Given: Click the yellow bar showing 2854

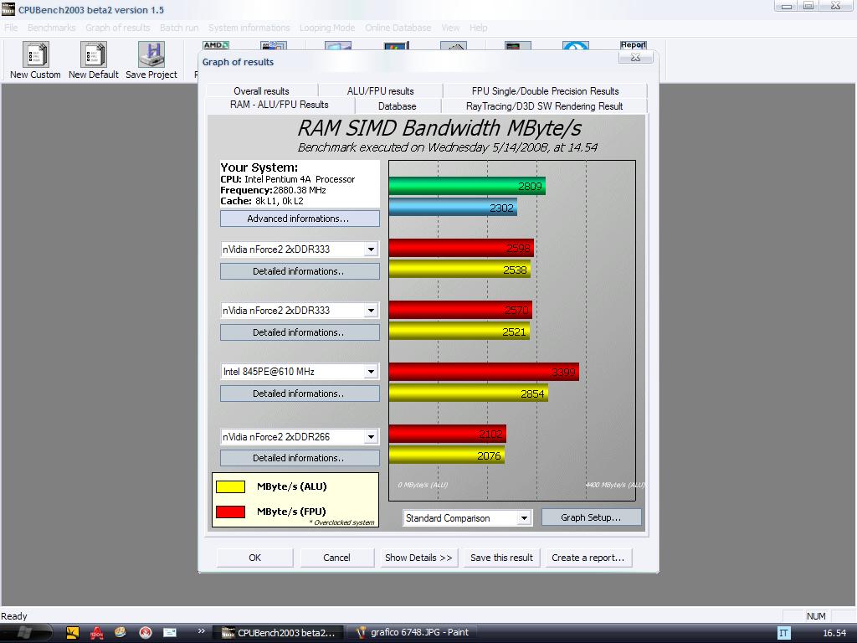Looking at the screenshot, I should pos(469,394).
